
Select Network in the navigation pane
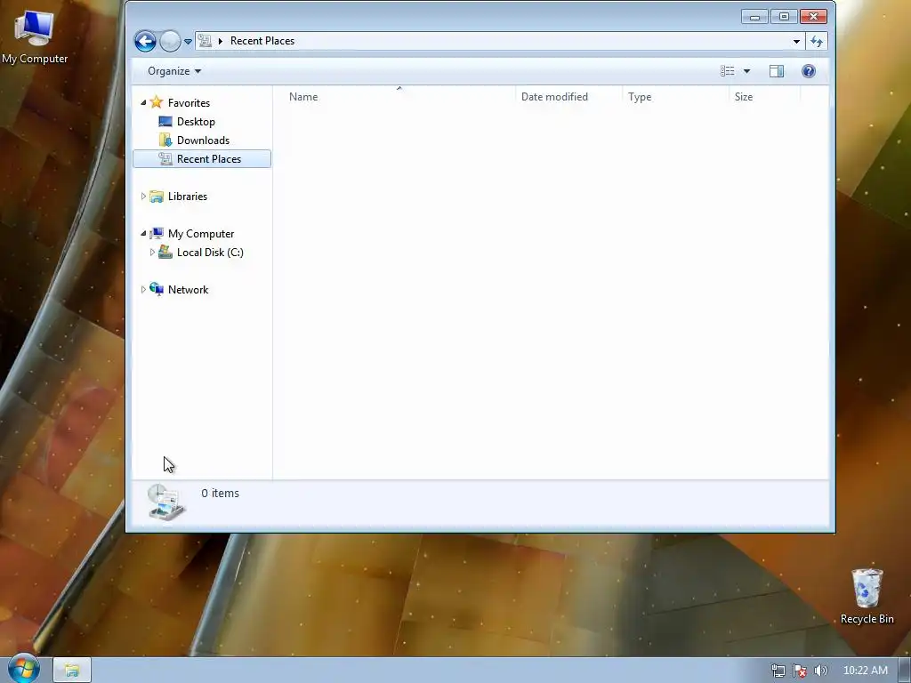tap(188, 289)
